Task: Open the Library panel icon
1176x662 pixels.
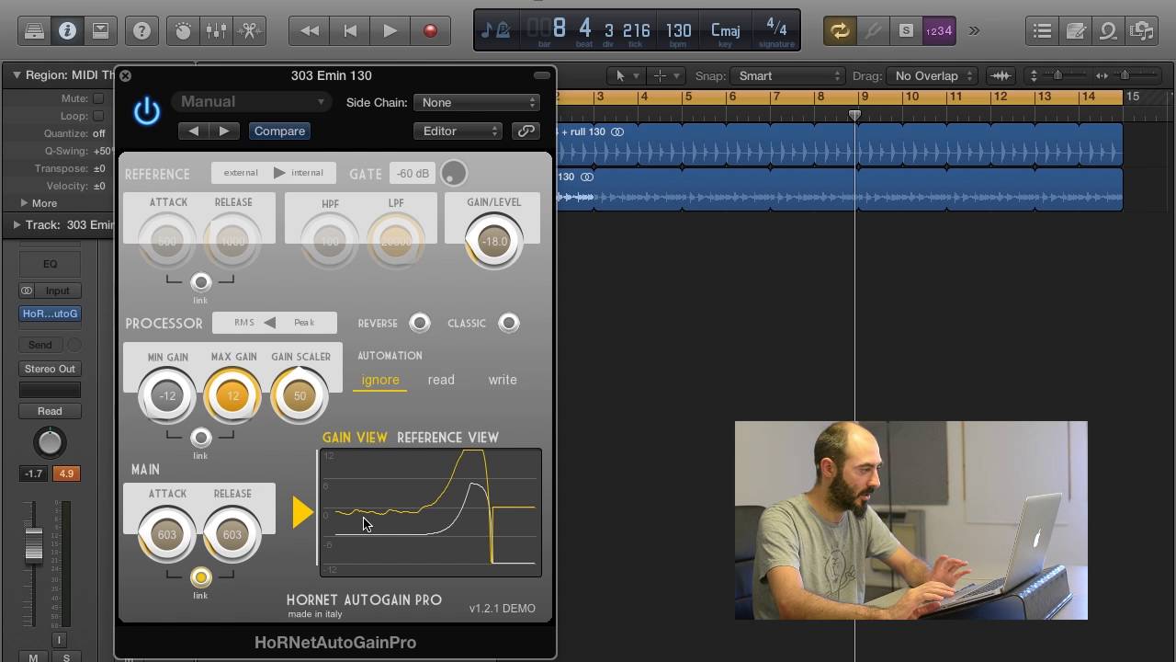Action: (34, 30)
